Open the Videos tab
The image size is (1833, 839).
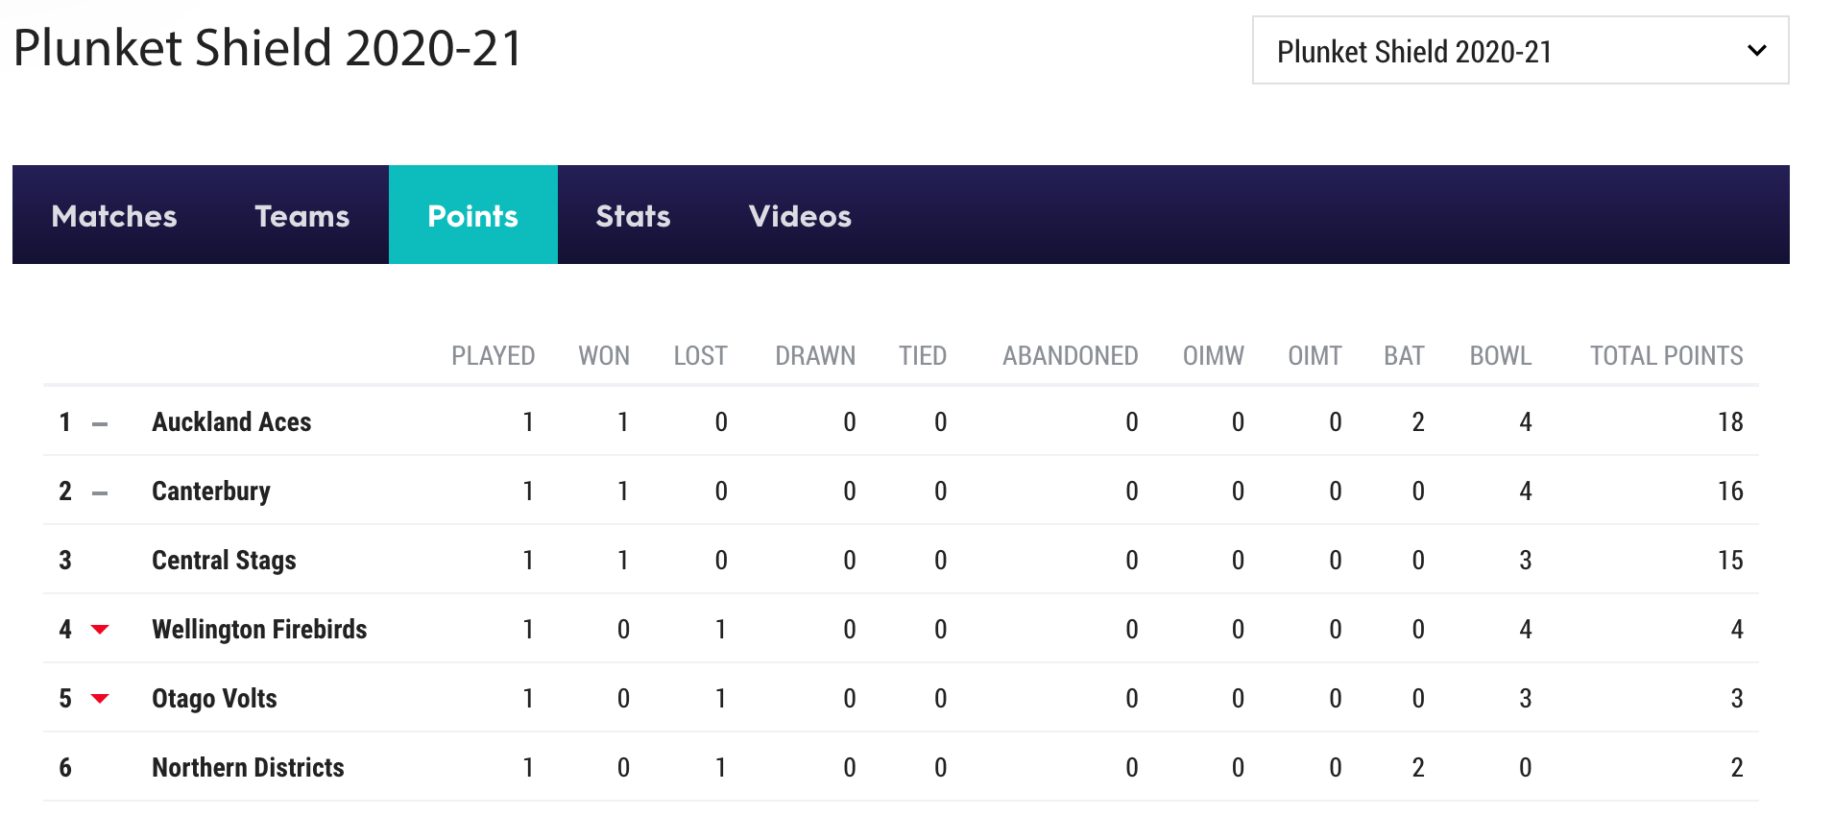point(800,215)
